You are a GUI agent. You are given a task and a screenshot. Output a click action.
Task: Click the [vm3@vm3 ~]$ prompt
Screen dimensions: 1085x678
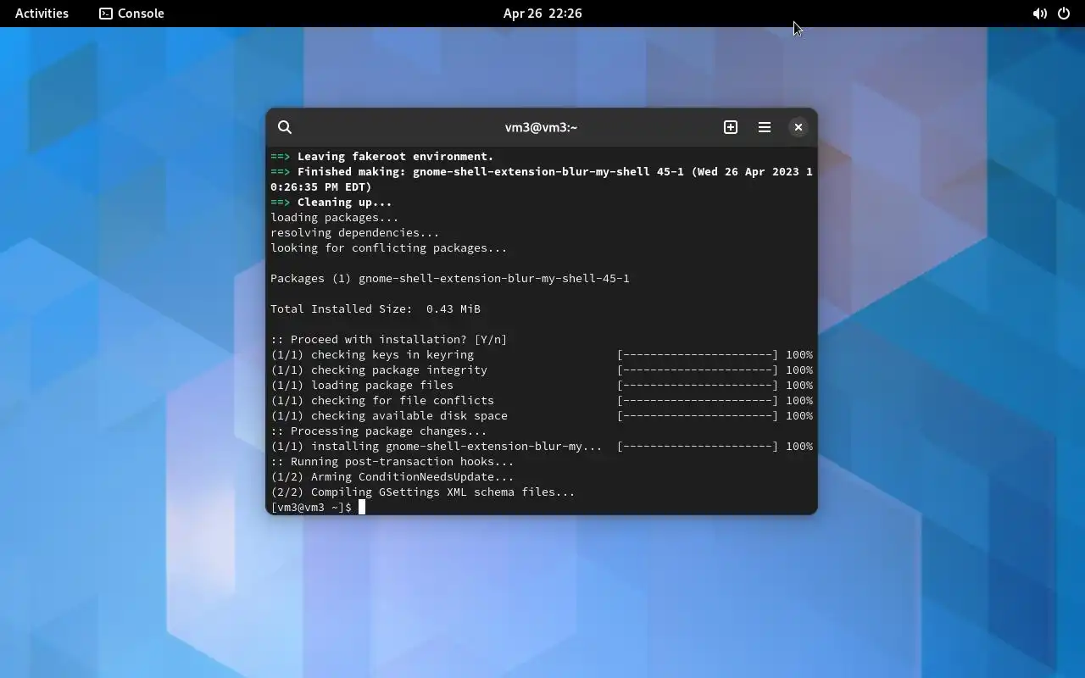(x=310, y=507)
